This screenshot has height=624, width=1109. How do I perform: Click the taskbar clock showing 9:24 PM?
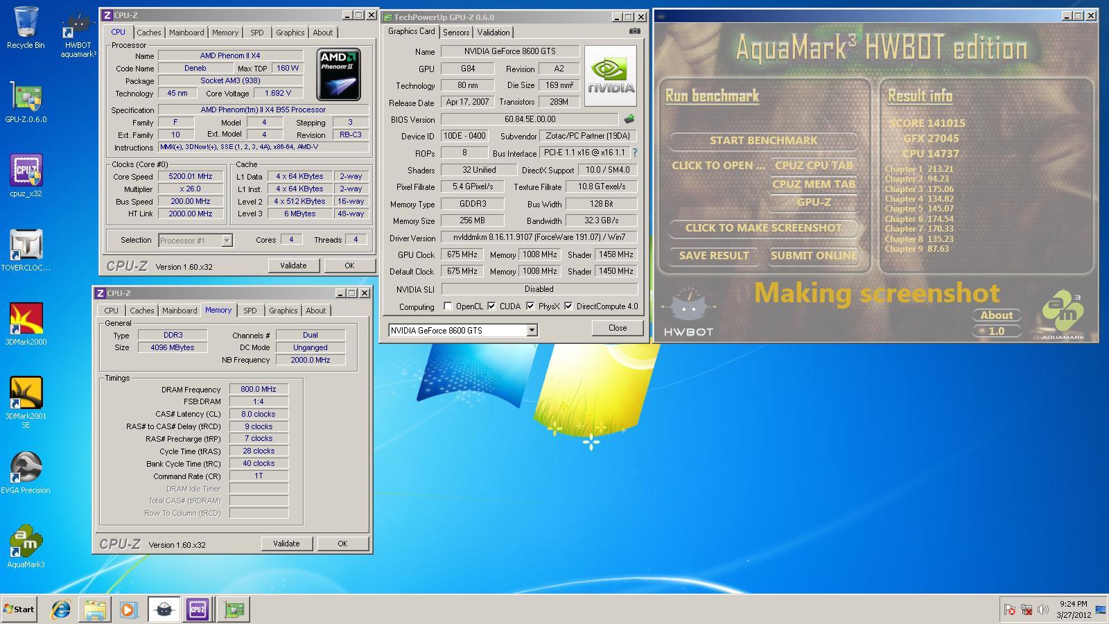(1074, 609)
